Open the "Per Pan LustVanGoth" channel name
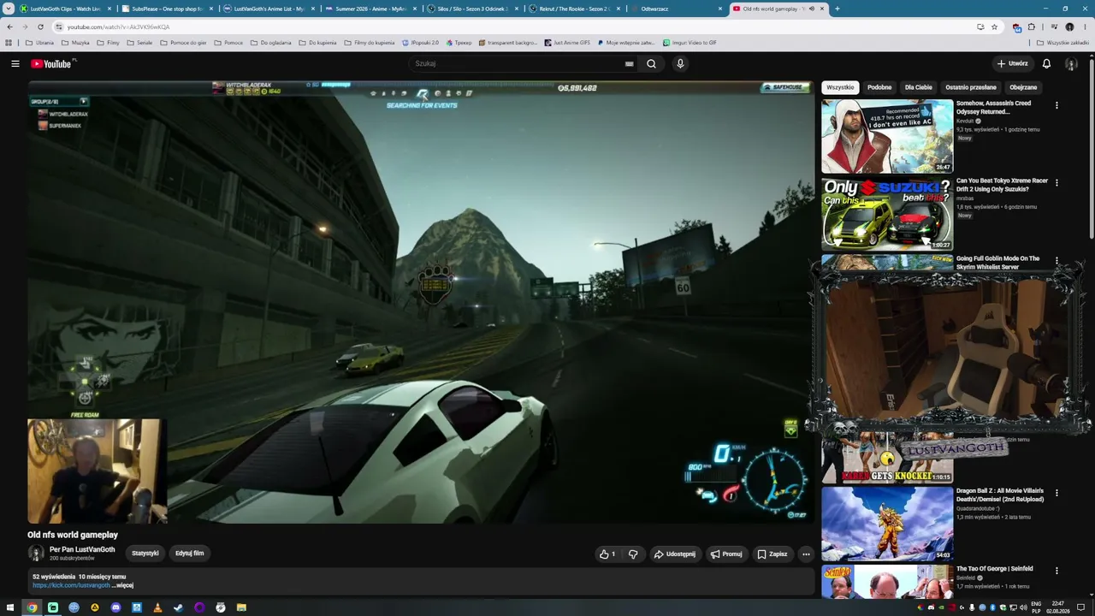1095x616 pixels. pos(82,549)
